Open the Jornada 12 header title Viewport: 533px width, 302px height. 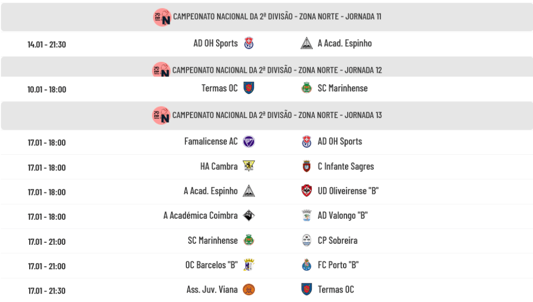tap(277, 70)
